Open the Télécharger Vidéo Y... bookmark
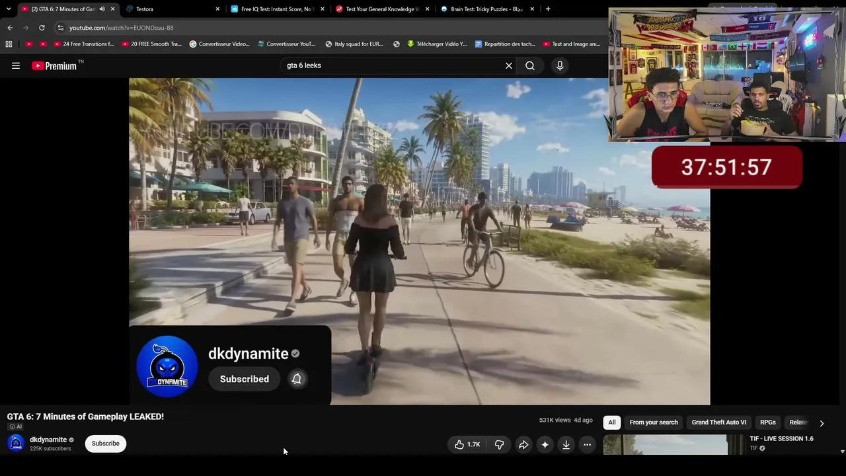The image size is (846, 476). point(437,44)
